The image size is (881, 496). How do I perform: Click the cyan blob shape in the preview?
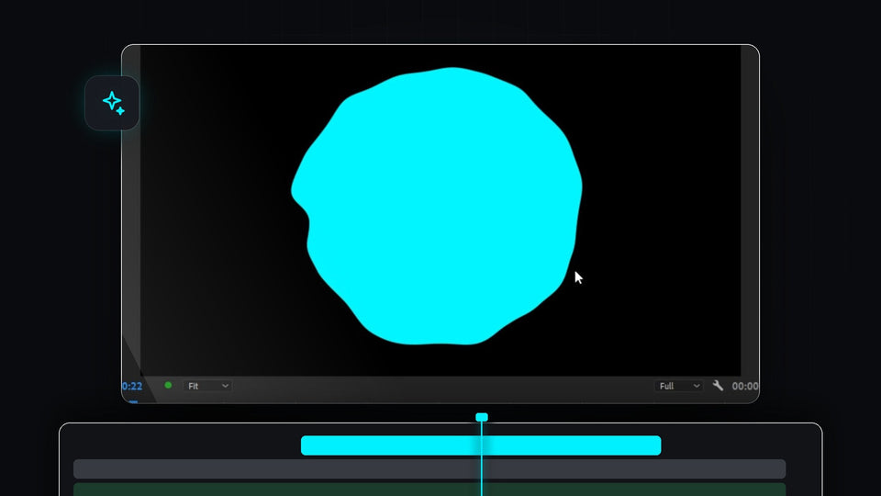437,206
